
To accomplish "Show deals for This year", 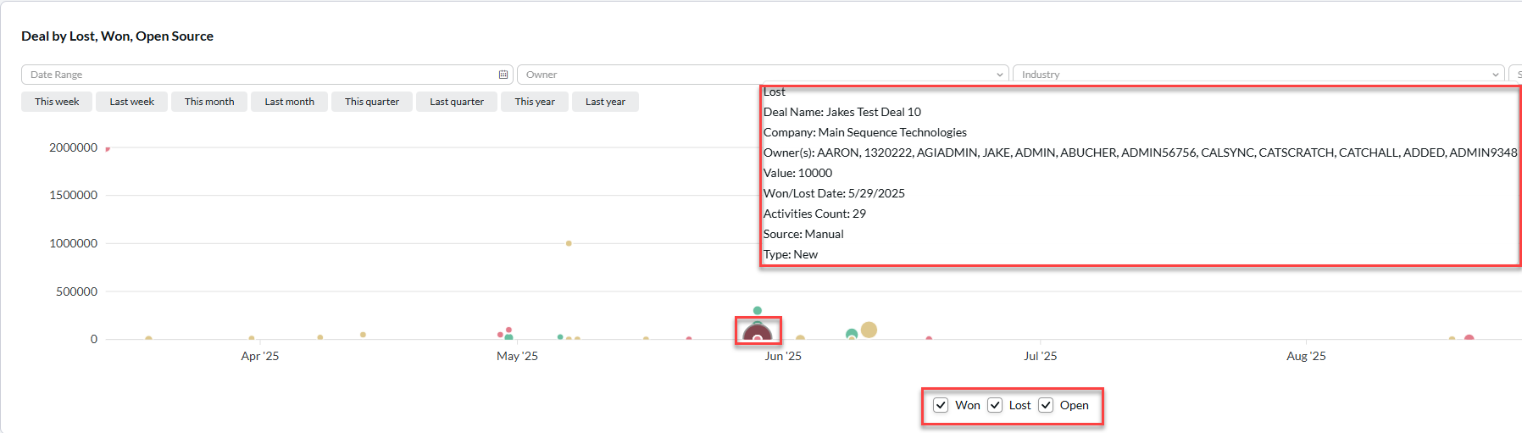I will (x=535, y=102).
